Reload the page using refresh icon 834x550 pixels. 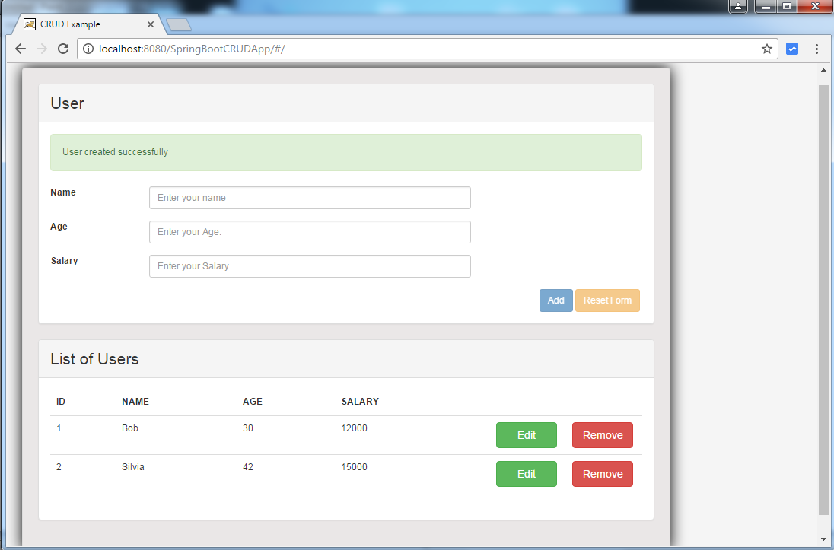click(63, 48)
